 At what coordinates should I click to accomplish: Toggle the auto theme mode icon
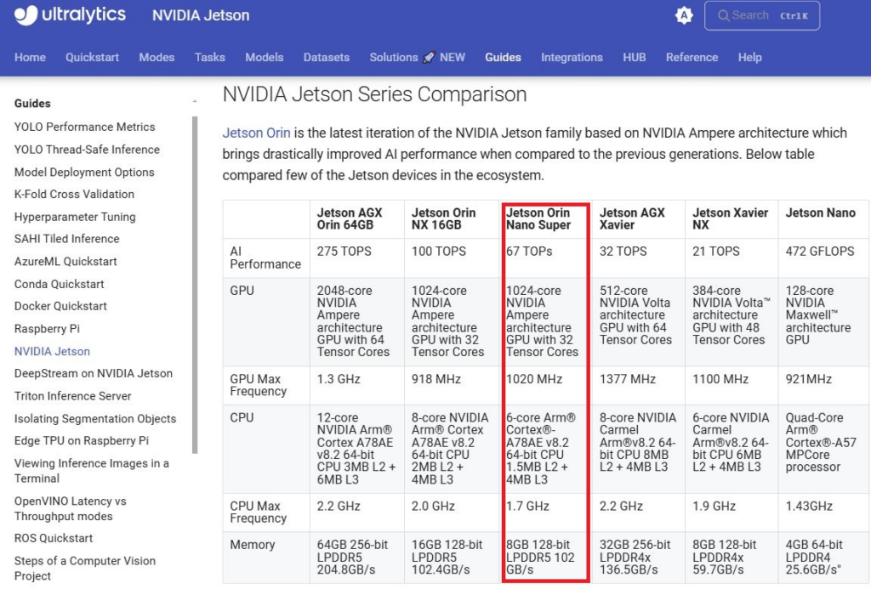pyautogui.click(x=684, y=15)
